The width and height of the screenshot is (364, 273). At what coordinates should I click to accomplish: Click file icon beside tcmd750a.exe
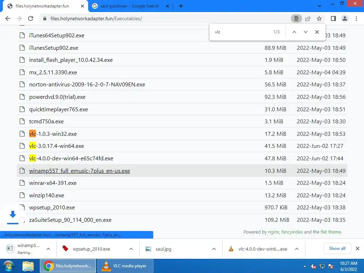(22, 122)
